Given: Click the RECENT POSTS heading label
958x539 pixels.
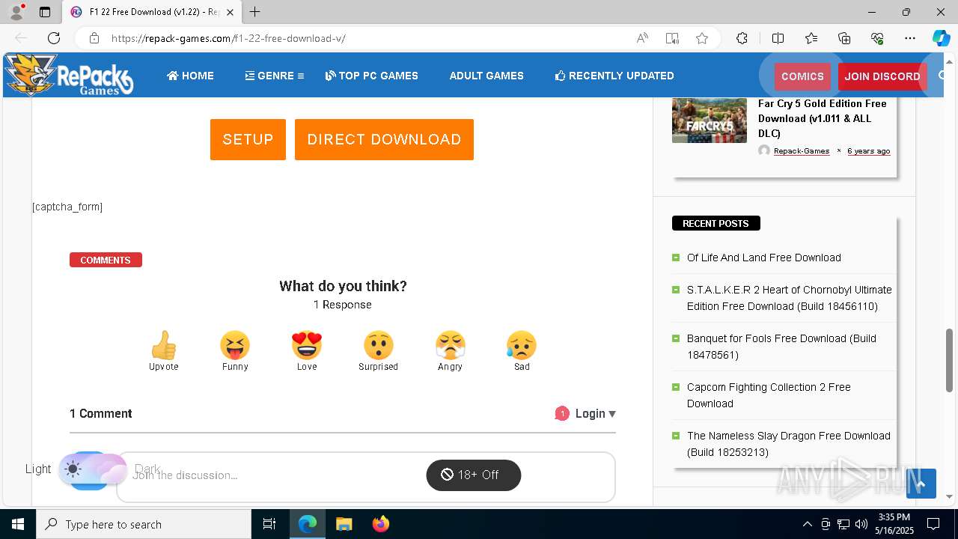Looking at the screenshot, I should 716,223.
